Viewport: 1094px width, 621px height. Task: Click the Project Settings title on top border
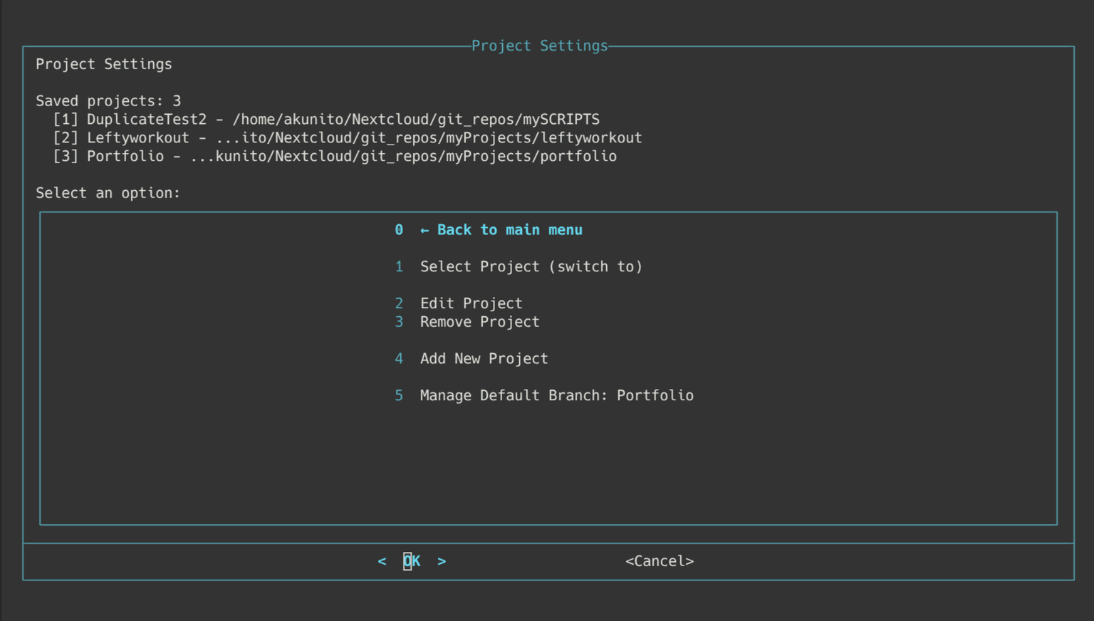(x=539, y=46)
